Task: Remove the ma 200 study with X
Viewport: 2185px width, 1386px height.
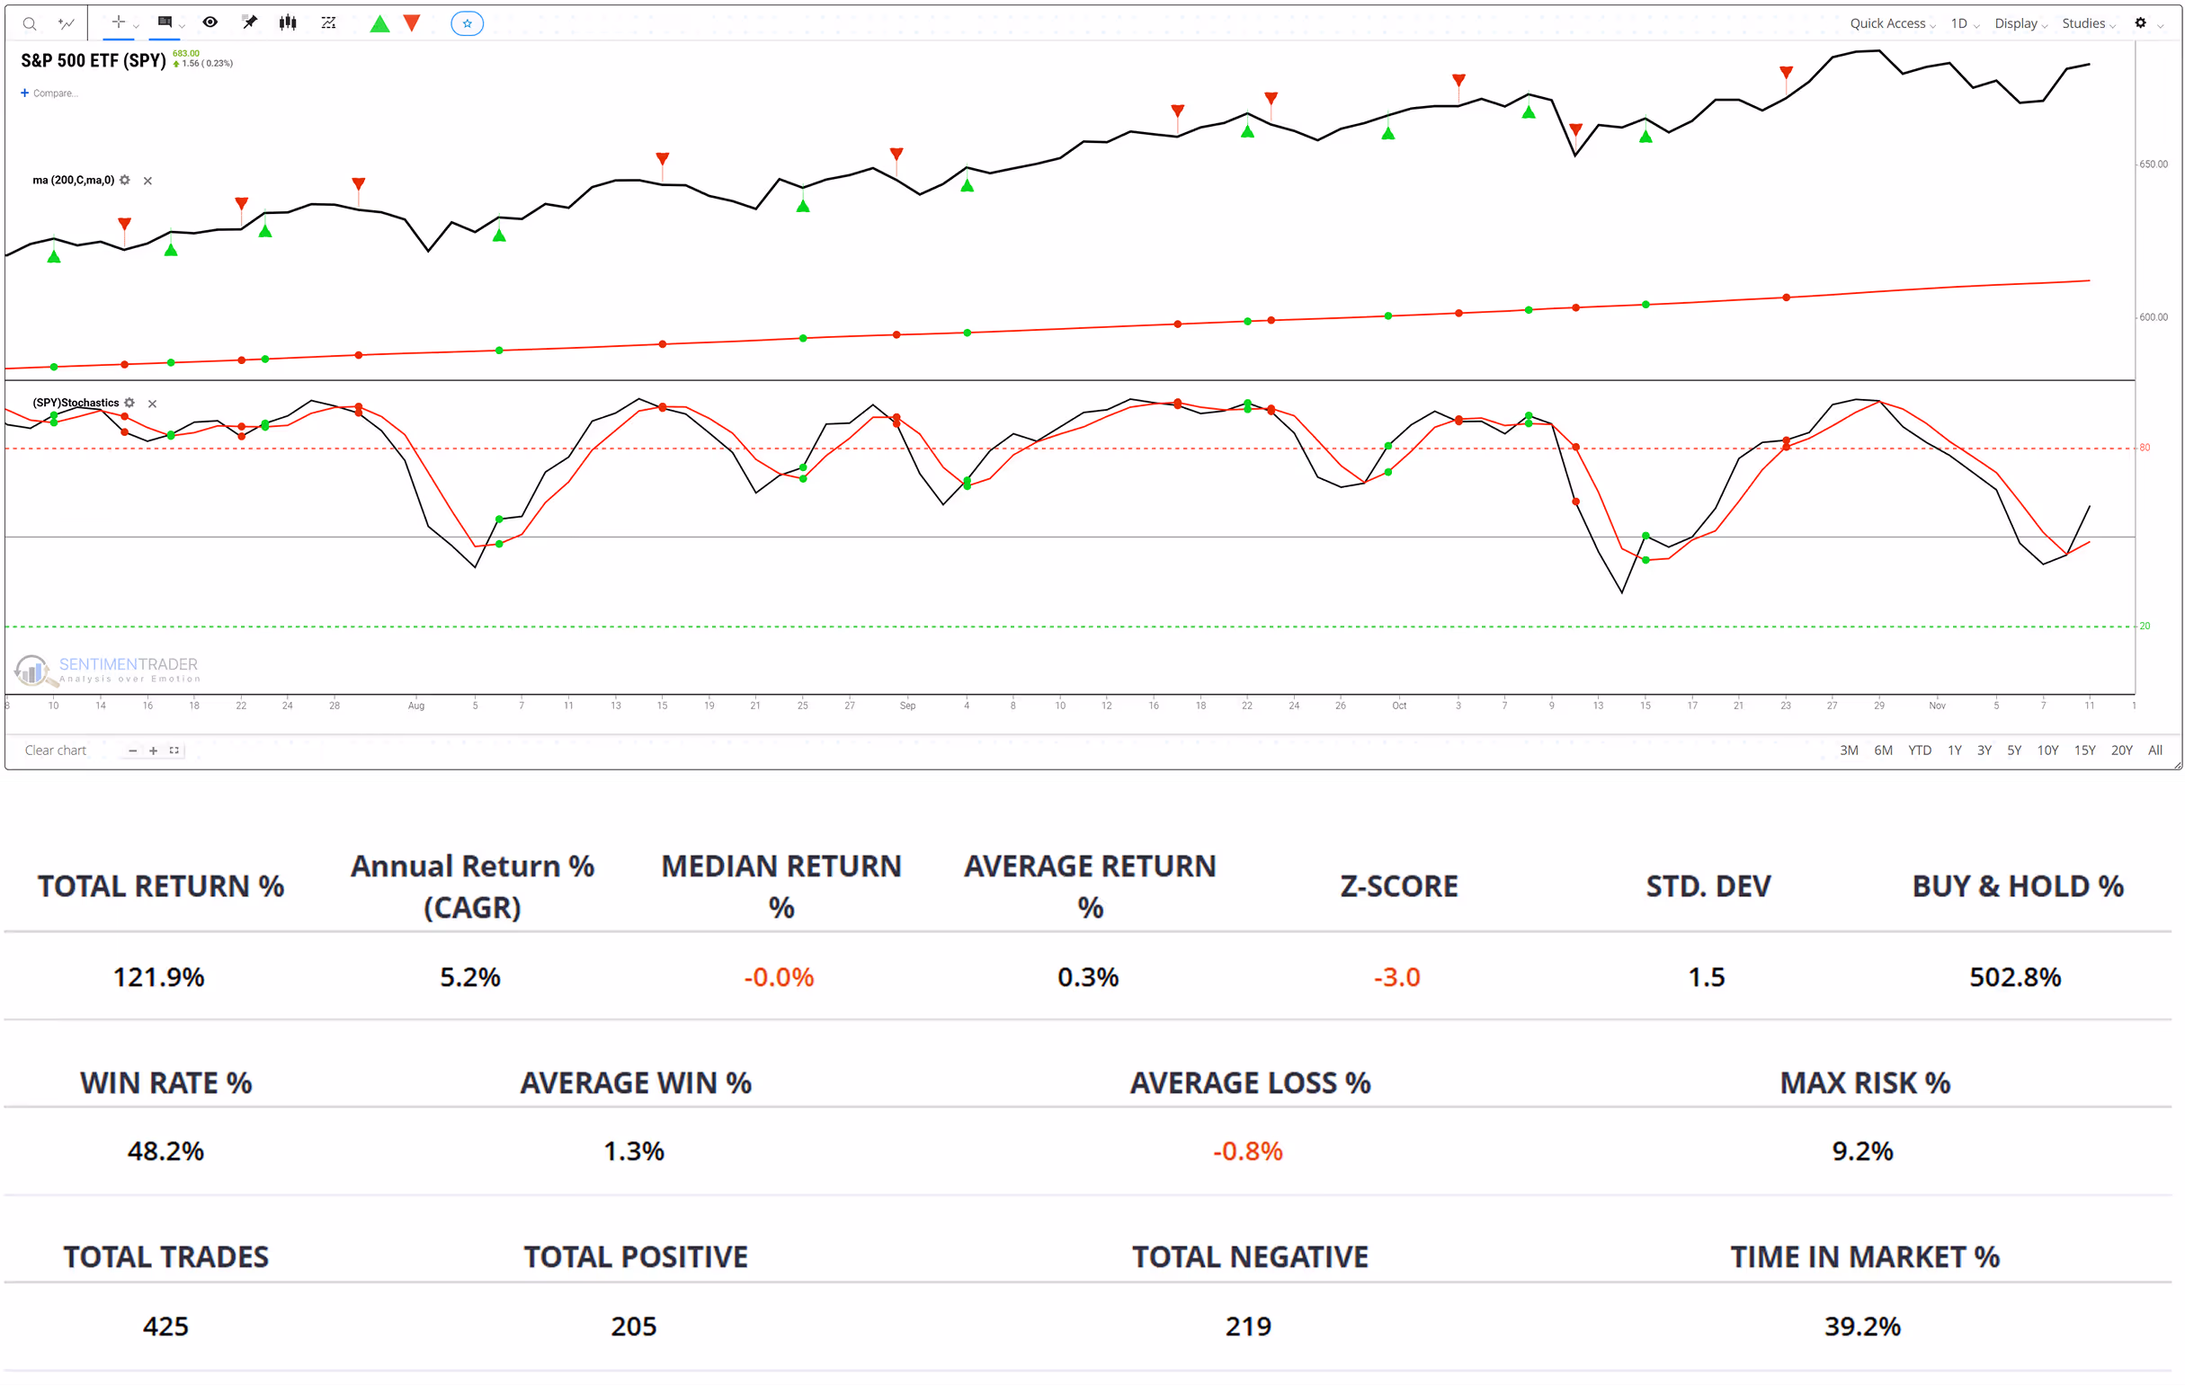Action: pos(147,181)
